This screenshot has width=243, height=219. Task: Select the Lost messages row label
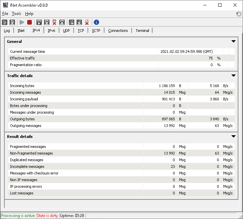[x=22, y=193]
